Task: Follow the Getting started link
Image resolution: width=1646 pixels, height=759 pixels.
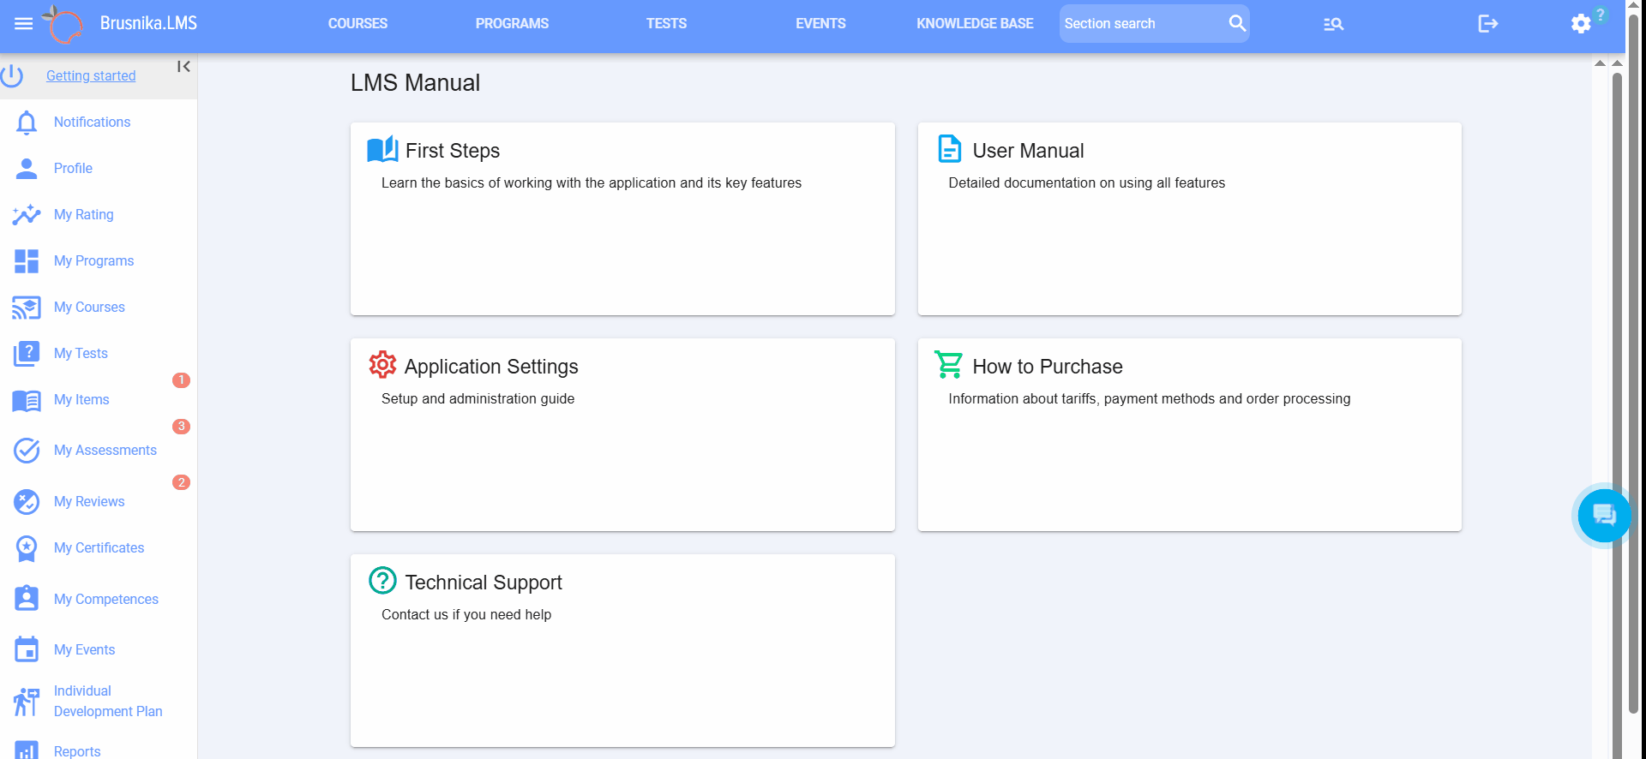Action: [91, 76]
